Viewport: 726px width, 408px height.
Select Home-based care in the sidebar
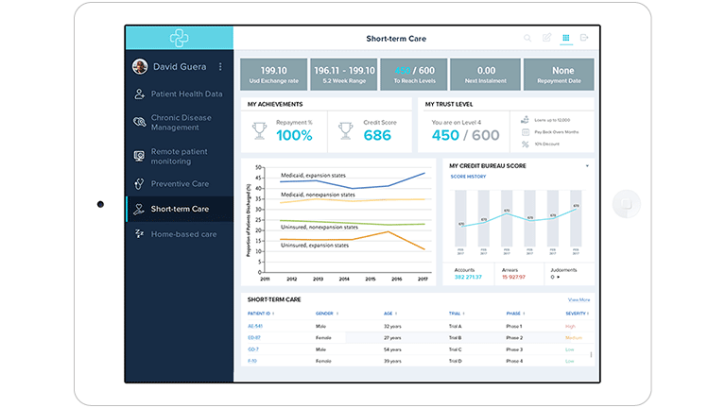point(183,233)
